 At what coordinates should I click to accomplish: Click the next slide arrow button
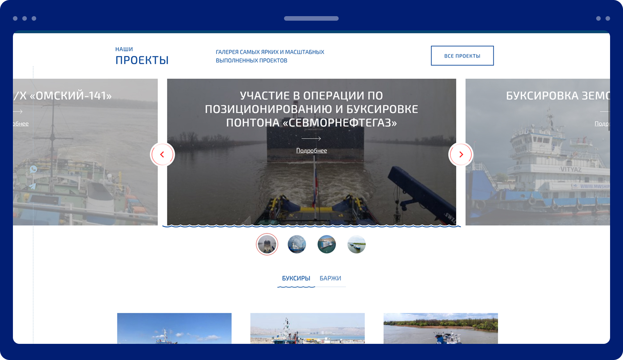point(461,155)
